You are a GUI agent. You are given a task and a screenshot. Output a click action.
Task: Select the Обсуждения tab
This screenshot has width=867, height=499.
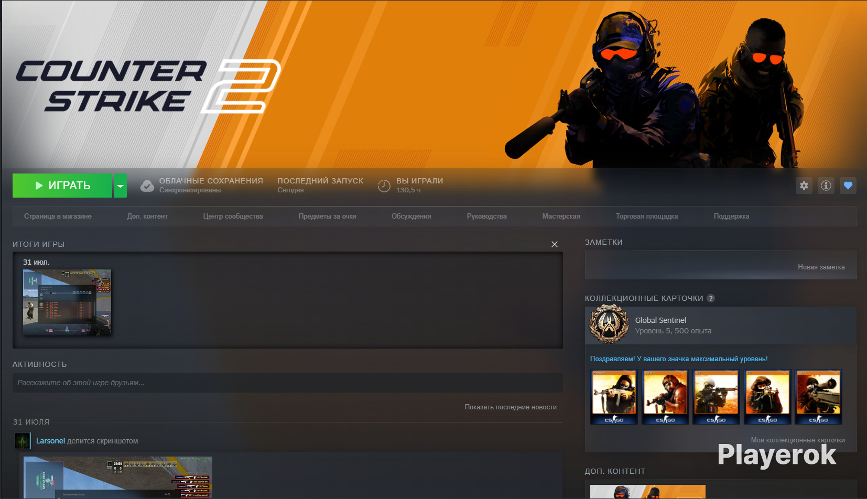point(411,216)
